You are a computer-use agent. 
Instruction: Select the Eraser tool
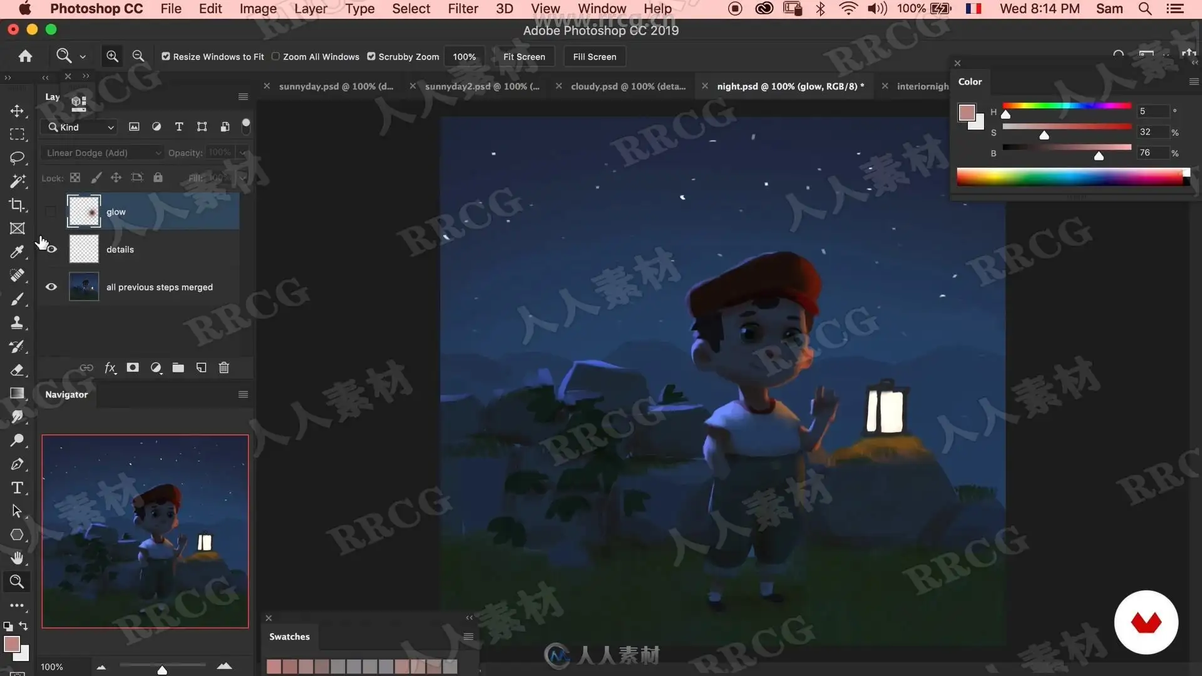17,370
